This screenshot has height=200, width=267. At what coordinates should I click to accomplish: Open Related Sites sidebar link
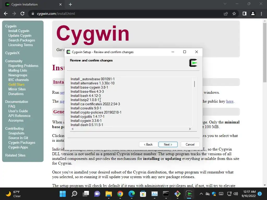[15, 155]
